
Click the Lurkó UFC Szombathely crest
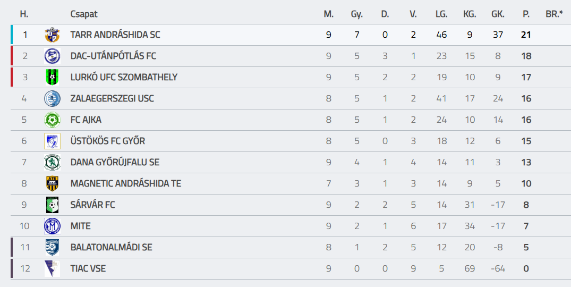[x=52, y=78]
